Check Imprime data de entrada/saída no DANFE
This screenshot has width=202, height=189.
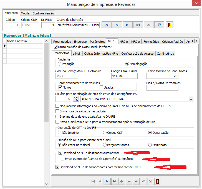point(57,117)
